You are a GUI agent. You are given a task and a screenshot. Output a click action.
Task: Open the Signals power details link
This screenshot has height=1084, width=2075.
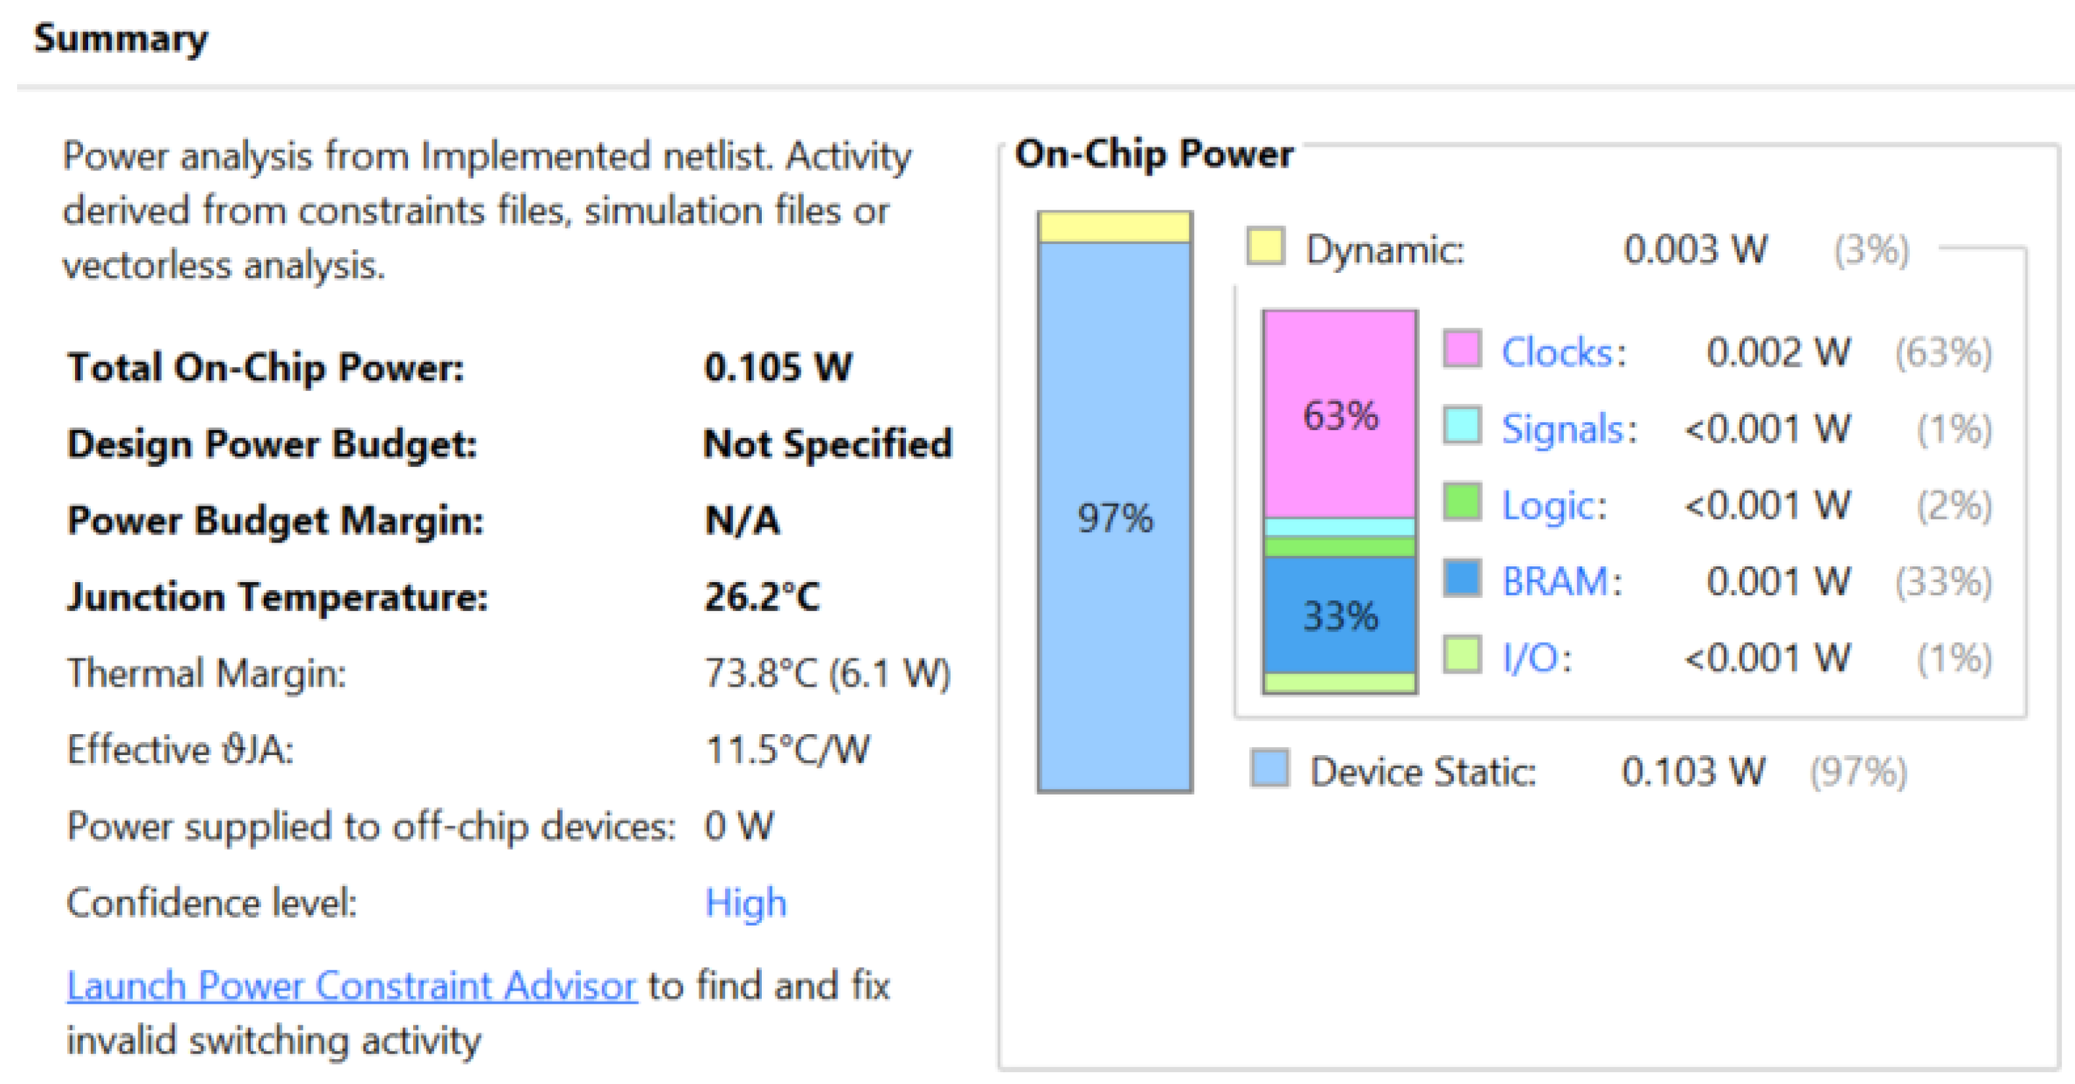1562,428
